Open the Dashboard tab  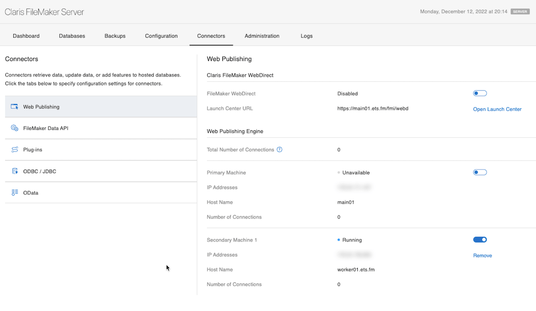(26, 36)
